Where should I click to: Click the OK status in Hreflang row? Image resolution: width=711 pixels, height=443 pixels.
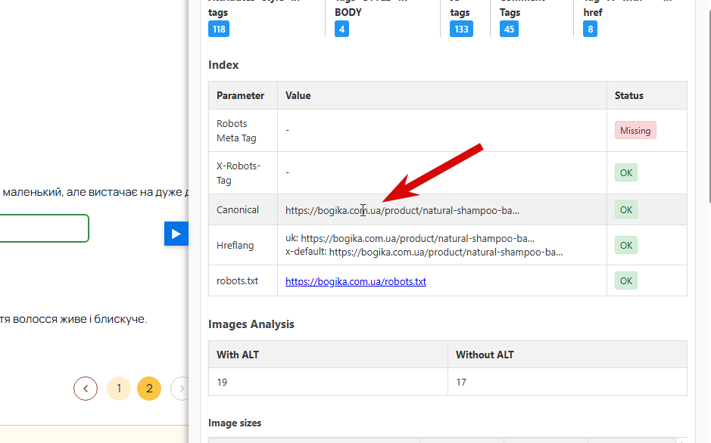[626, 245]
